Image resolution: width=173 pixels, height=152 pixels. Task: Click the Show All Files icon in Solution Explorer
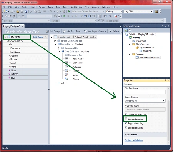pyautogui.click(x=130, y=30)
